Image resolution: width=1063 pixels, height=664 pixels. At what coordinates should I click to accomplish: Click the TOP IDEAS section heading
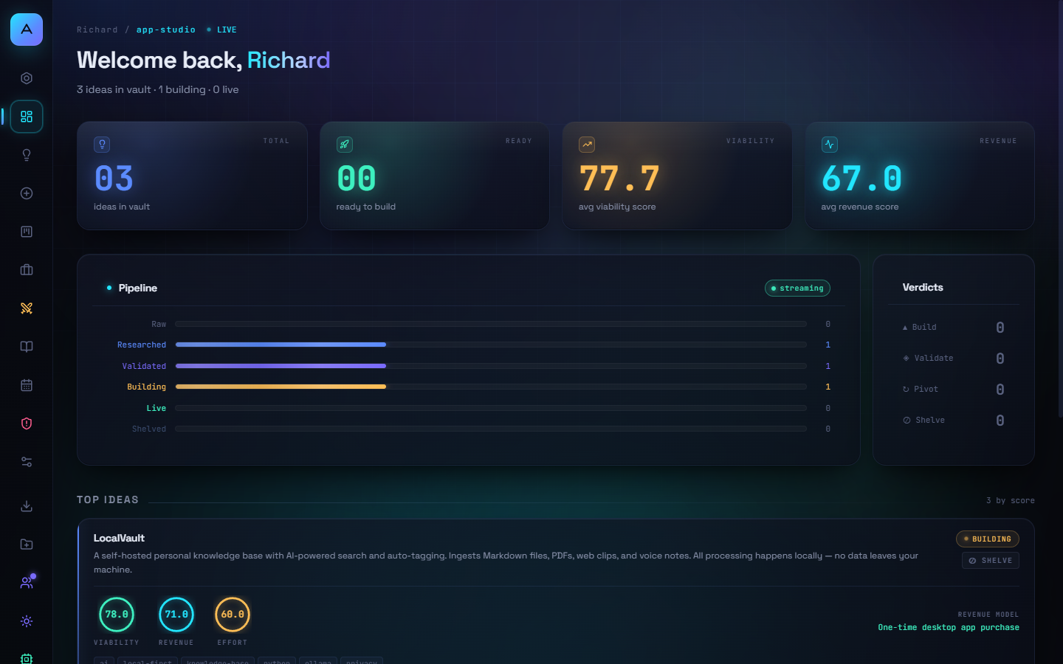108,499
